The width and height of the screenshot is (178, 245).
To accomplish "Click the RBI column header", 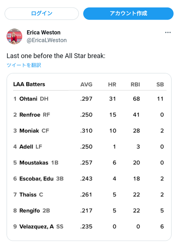I will coord(135,84).
